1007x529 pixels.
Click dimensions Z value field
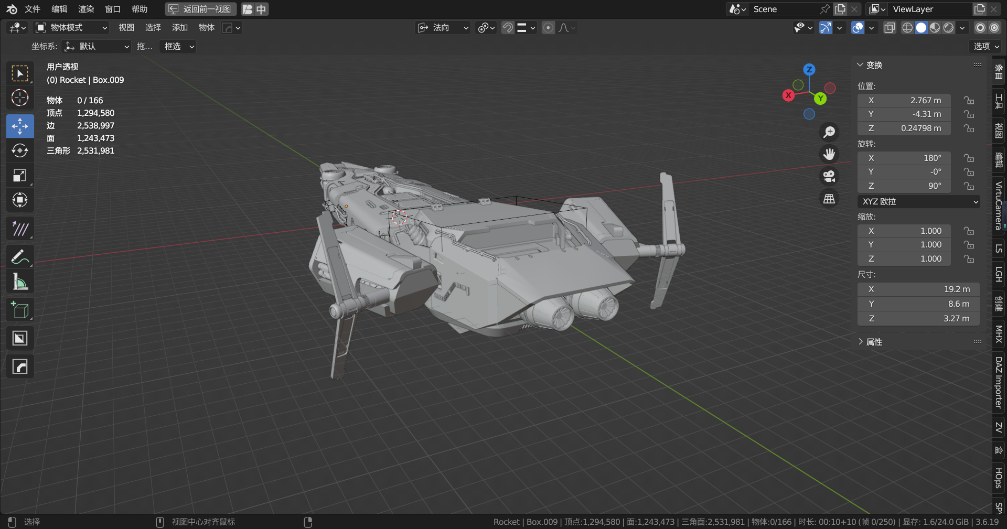[x=918, y=319]
